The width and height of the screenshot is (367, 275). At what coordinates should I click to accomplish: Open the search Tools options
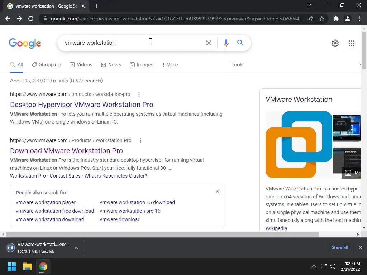237,65
